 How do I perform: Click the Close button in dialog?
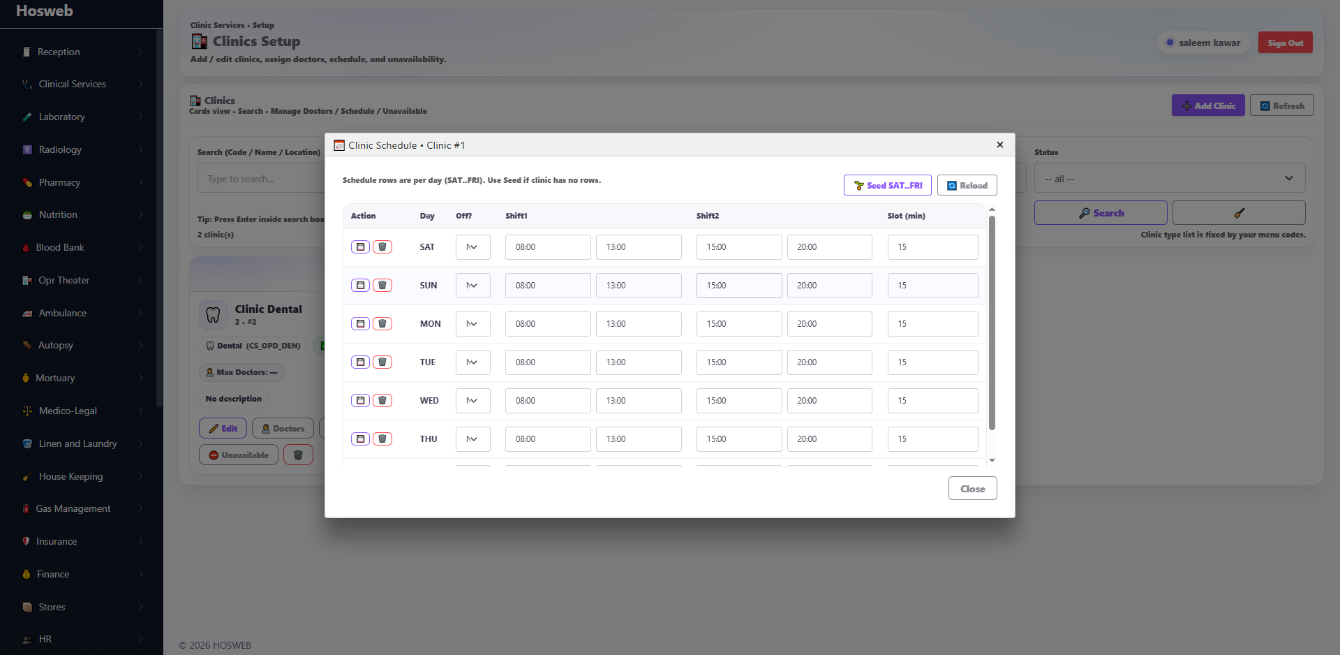tap(973, 488)
